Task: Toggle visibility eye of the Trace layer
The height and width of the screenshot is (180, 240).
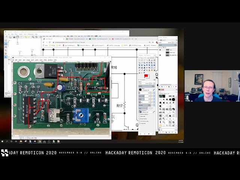Action: point(160,50)
